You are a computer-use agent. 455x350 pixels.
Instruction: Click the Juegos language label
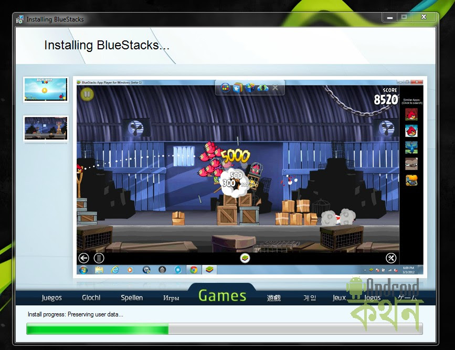(51, 298)
